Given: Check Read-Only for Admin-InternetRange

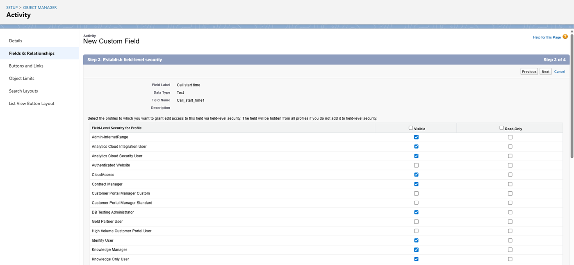Looking at the screenshot, I should pos(510,137).
